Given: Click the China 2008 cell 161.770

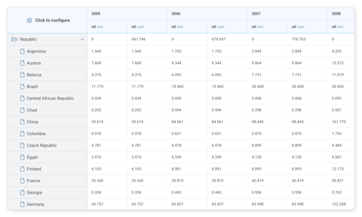Looking at the screenshot, I should click(341, 122).
